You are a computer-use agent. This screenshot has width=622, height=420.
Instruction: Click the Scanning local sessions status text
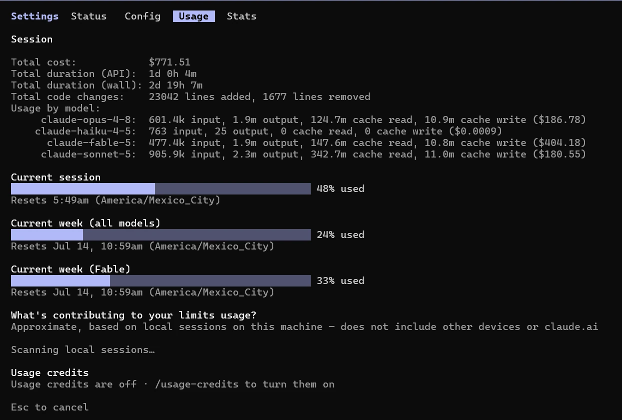[83, 349]
